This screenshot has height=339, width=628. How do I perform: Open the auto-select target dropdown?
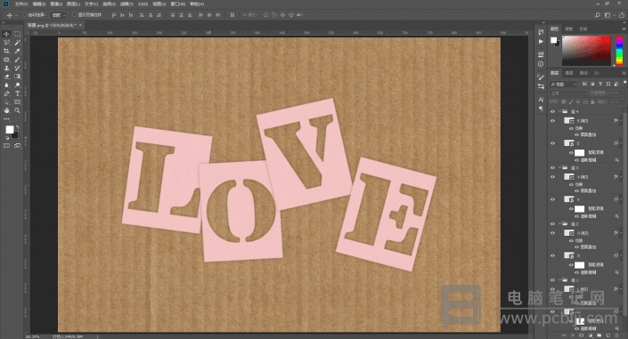coord(59,15)
